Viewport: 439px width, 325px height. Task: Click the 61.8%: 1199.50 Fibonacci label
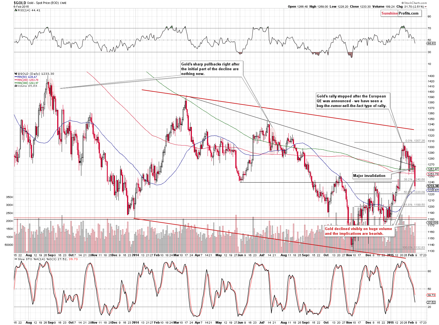[x=414, y=204]
